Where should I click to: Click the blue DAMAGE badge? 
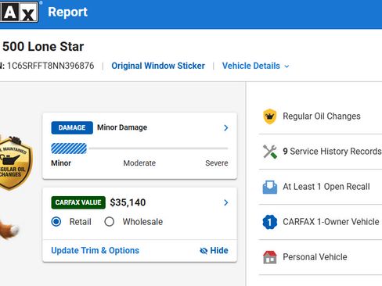point(72,127)
